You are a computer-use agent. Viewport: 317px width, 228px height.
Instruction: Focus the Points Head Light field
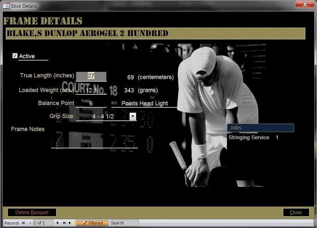coord(144,103)
